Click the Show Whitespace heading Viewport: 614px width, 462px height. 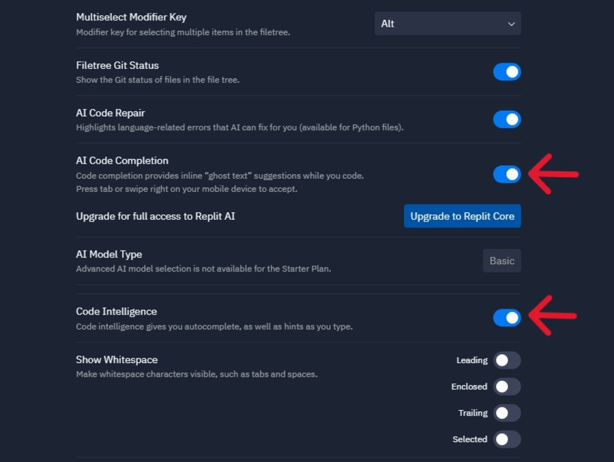tap(117, 360)
